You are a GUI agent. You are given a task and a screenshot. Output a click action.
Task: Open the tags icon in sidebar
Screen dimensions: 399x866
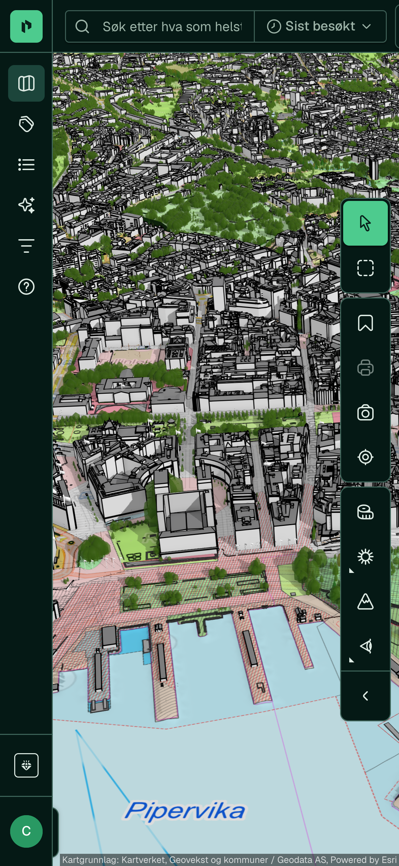(26, 124)
